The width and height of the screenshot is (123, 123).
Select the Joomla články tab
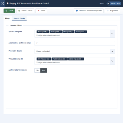(19, 18)
